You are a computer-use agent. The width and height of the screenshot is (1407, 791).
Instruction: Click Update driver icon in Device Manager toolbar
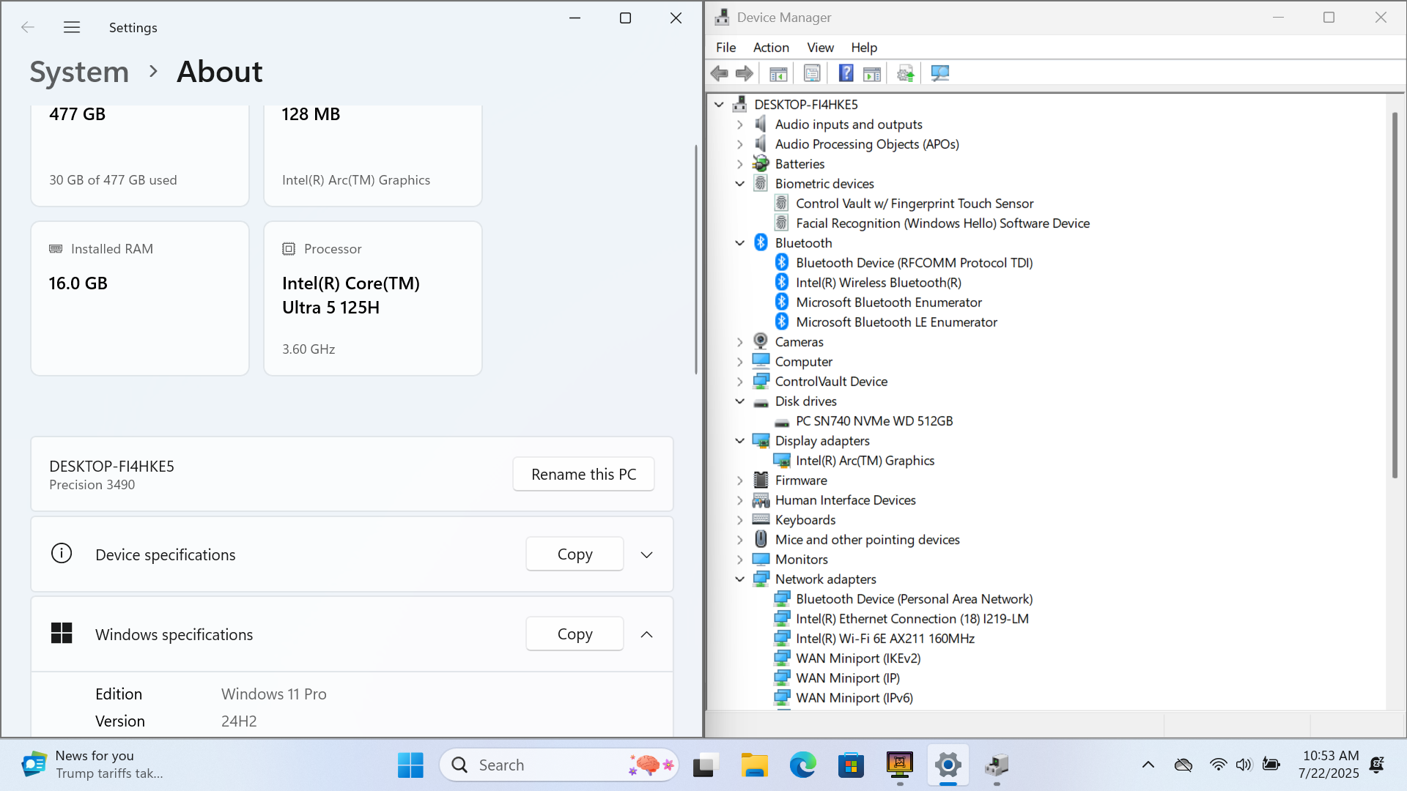(906, 73)
